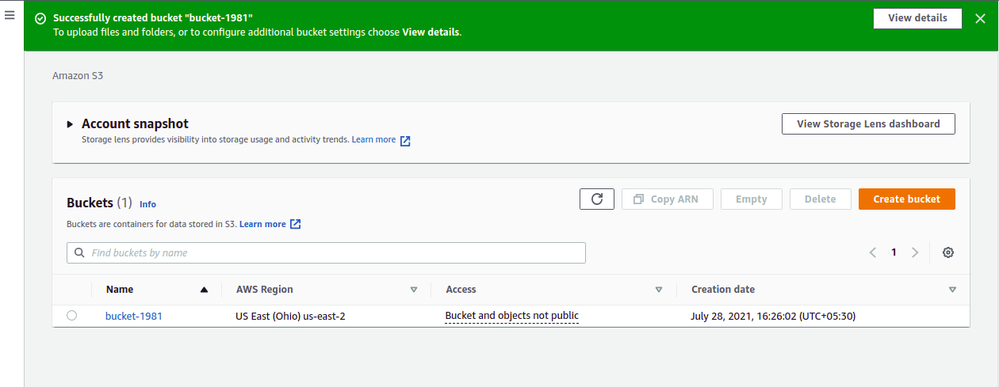Image resolution: width=999 pixels, height=387 pixels.
Task: Open the bucket-1981 link
Action: pos(134,316)
